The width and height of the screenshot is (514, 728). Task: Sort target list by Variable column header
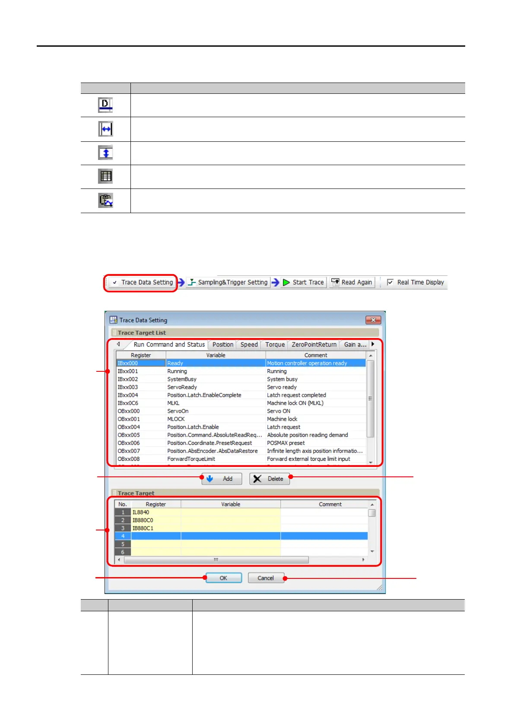coord(216,355)
